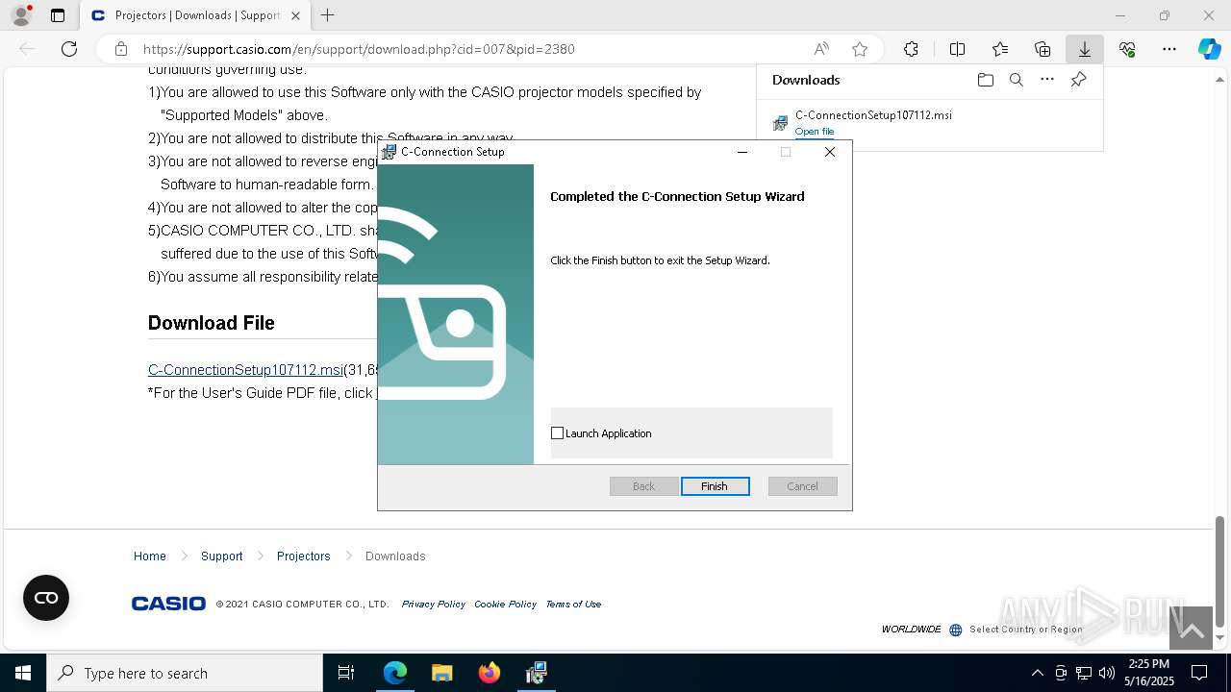Toggle split screen icon in Edge
The width and height of the screenshot is (1231, 692).
tap(957, 49)
